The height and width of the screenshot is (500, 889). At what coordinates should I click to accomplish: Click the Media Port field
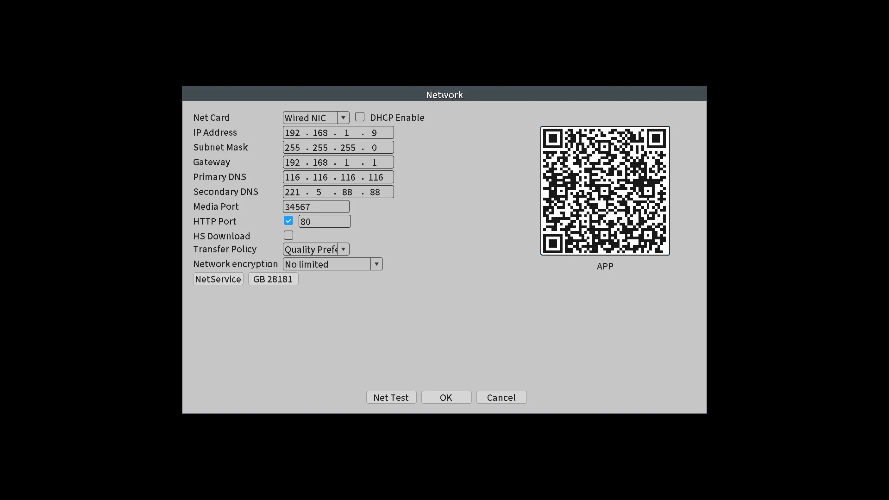point(316,206)
